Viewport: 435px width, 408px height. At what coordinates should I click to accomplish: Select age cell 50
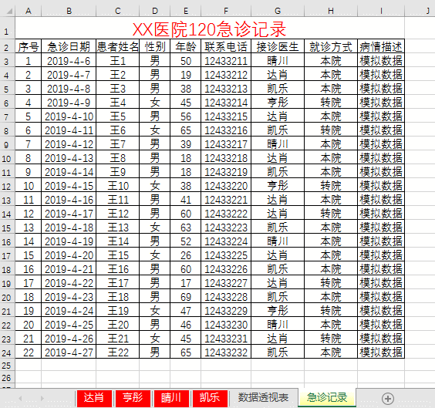point(186,60)
